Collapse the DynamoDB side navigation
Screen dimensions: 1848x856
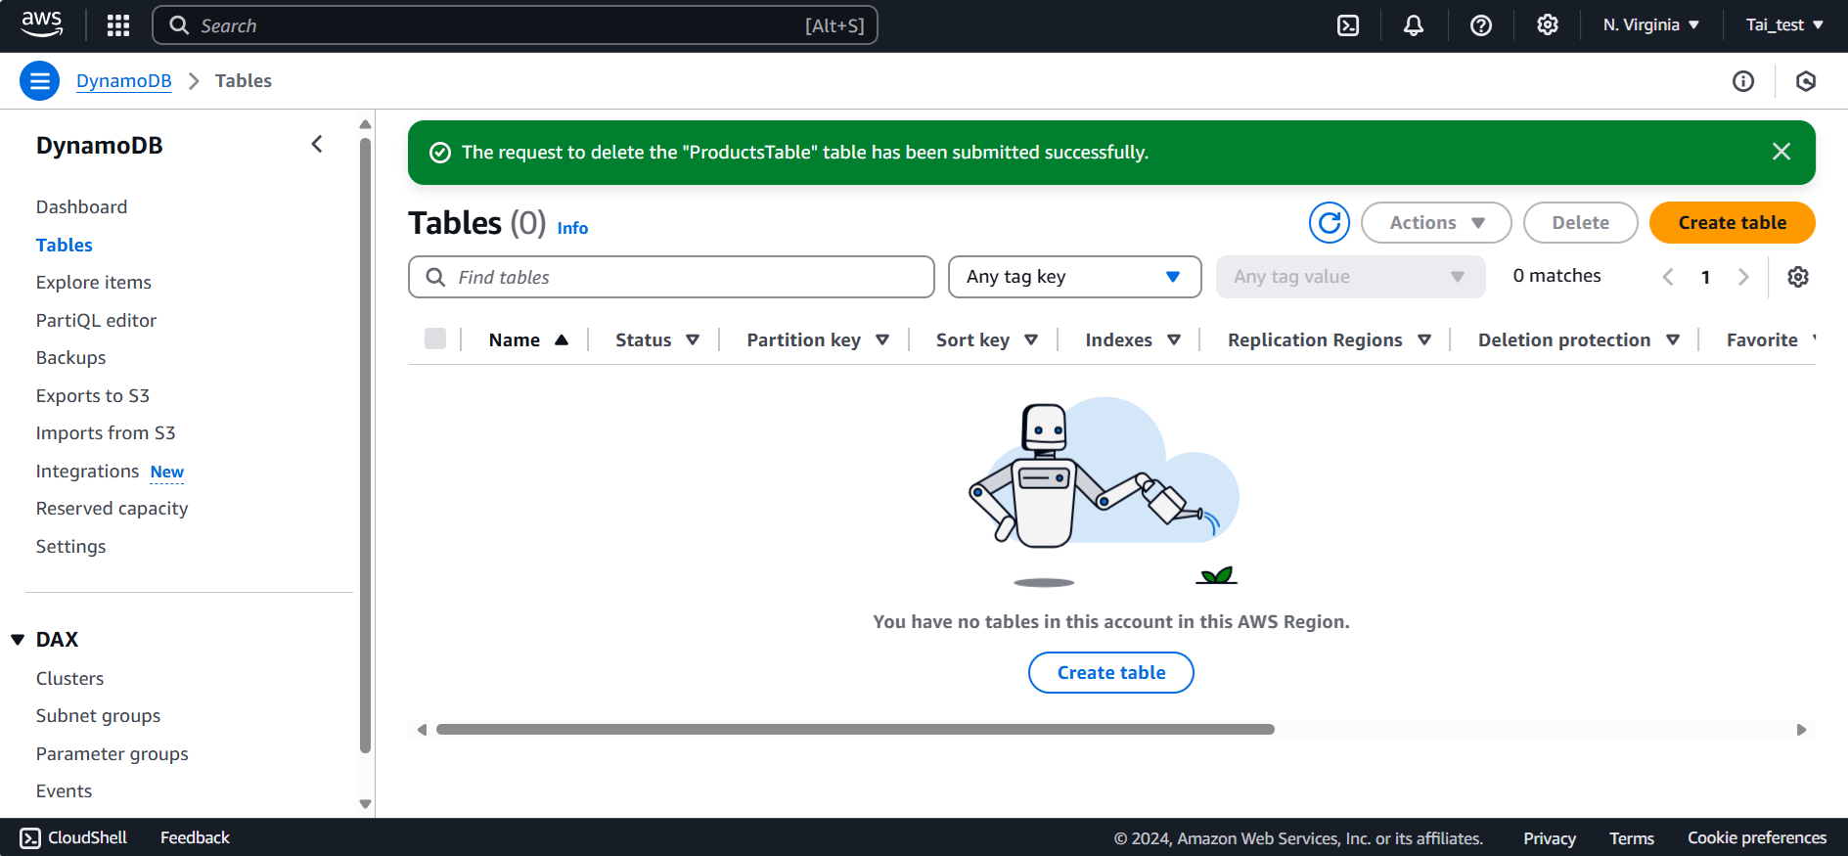point(317,145)
